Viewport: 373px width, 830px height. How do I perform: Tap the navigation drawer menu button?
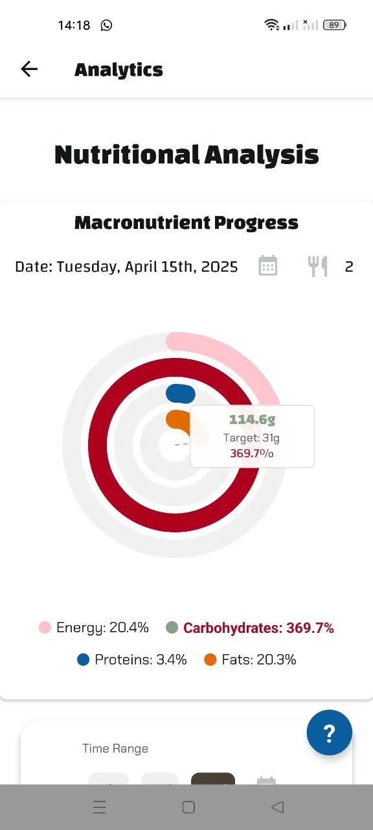[x=99, y=807]
